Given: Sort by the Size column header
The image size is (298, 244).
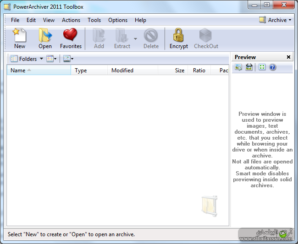Looking at the screenshot, I should (x=173, y=70).
